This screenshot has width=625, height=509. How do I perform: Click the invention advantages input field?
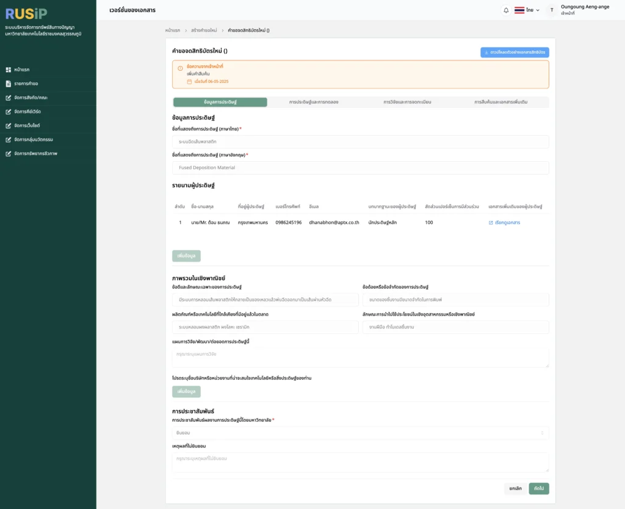tap(265, 300)
